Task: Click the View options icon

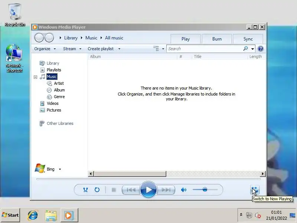Action: [x=156, y=49]
